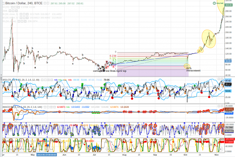Open Vol (20) indicator settings icon
The width and height of the screenshot is (235, 157).
[x=15, y=7]
